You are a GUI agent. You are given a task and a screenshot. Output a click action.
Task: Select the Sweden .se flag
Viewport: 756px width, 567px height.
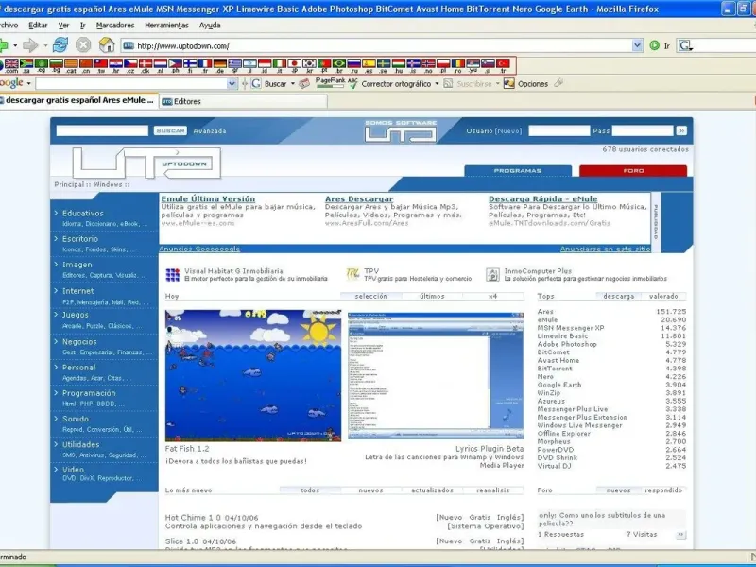[384, 63]
